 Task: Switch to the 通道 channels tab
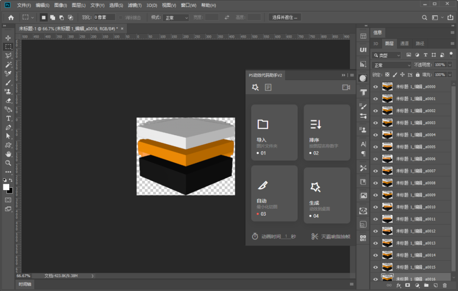405,44
